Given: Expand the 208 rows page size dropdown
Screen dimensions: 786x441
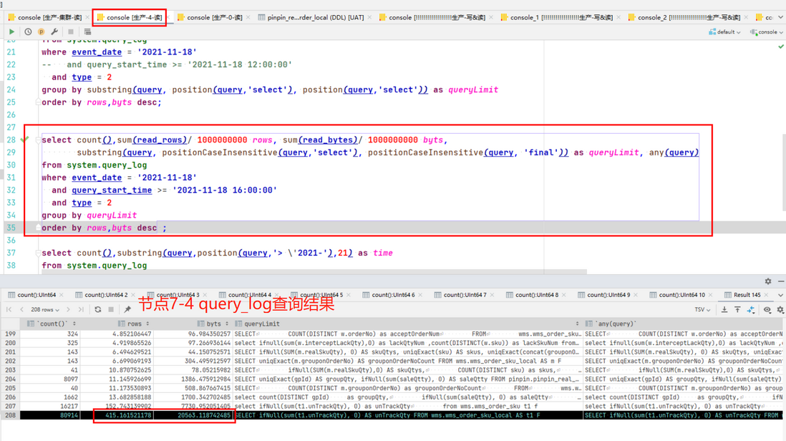Looking at the screenshot, I should tap(44, 310).
